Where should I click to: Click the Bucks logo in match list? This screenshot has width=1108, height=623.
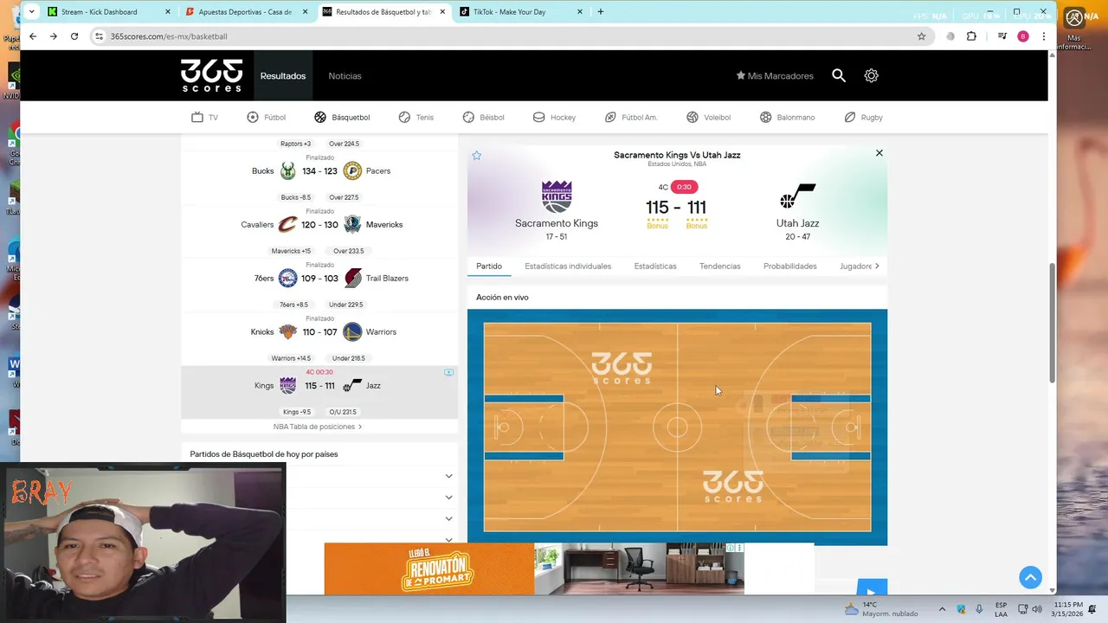pyautogui.click(x=288, y=171)
